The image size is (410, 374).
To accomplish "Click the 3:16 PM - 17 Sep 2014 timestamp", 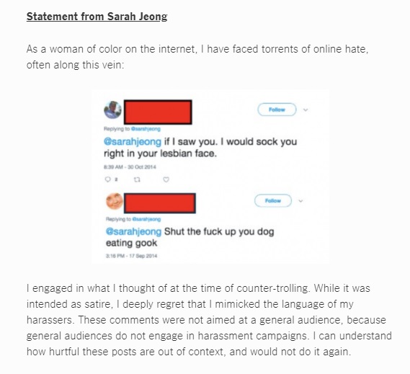I will tap(131, 256).
